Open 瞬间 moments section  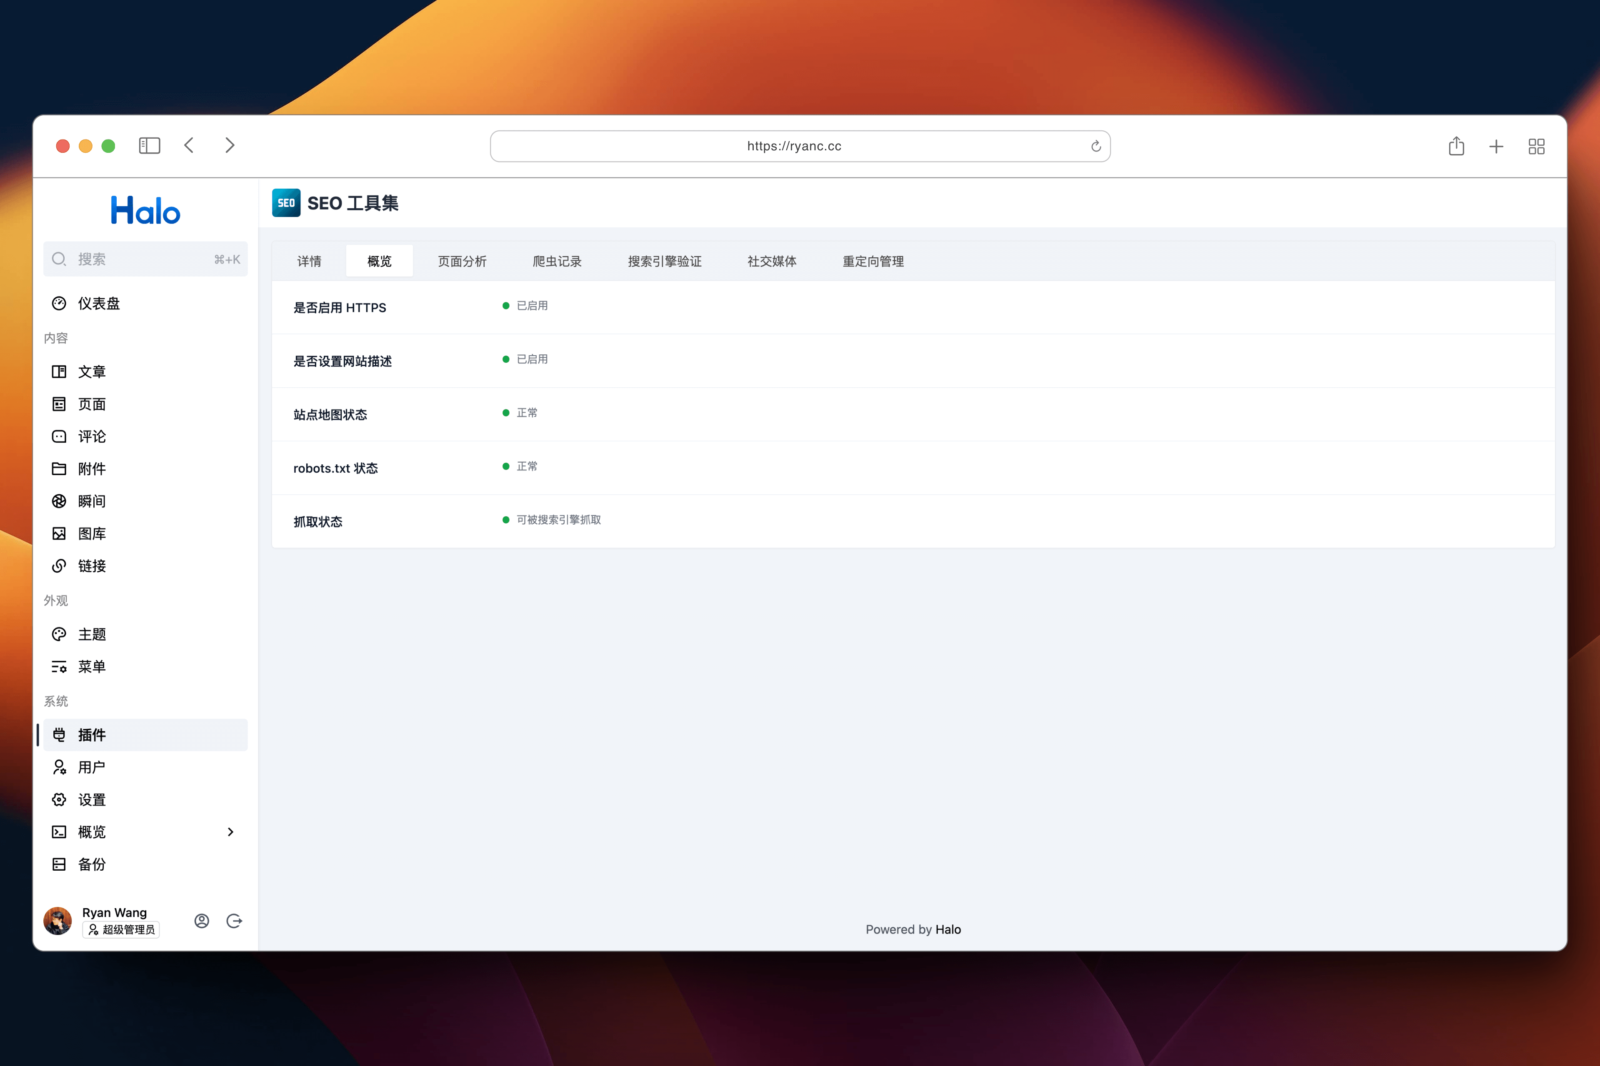145,501
